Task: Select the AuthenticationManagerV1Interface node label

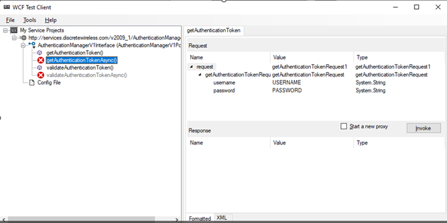Action: coord(109,45)
